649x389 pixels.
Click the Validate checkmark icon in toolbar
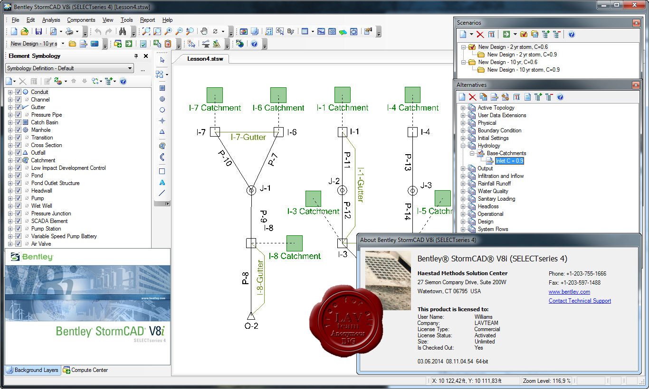[x=143, y=44]
